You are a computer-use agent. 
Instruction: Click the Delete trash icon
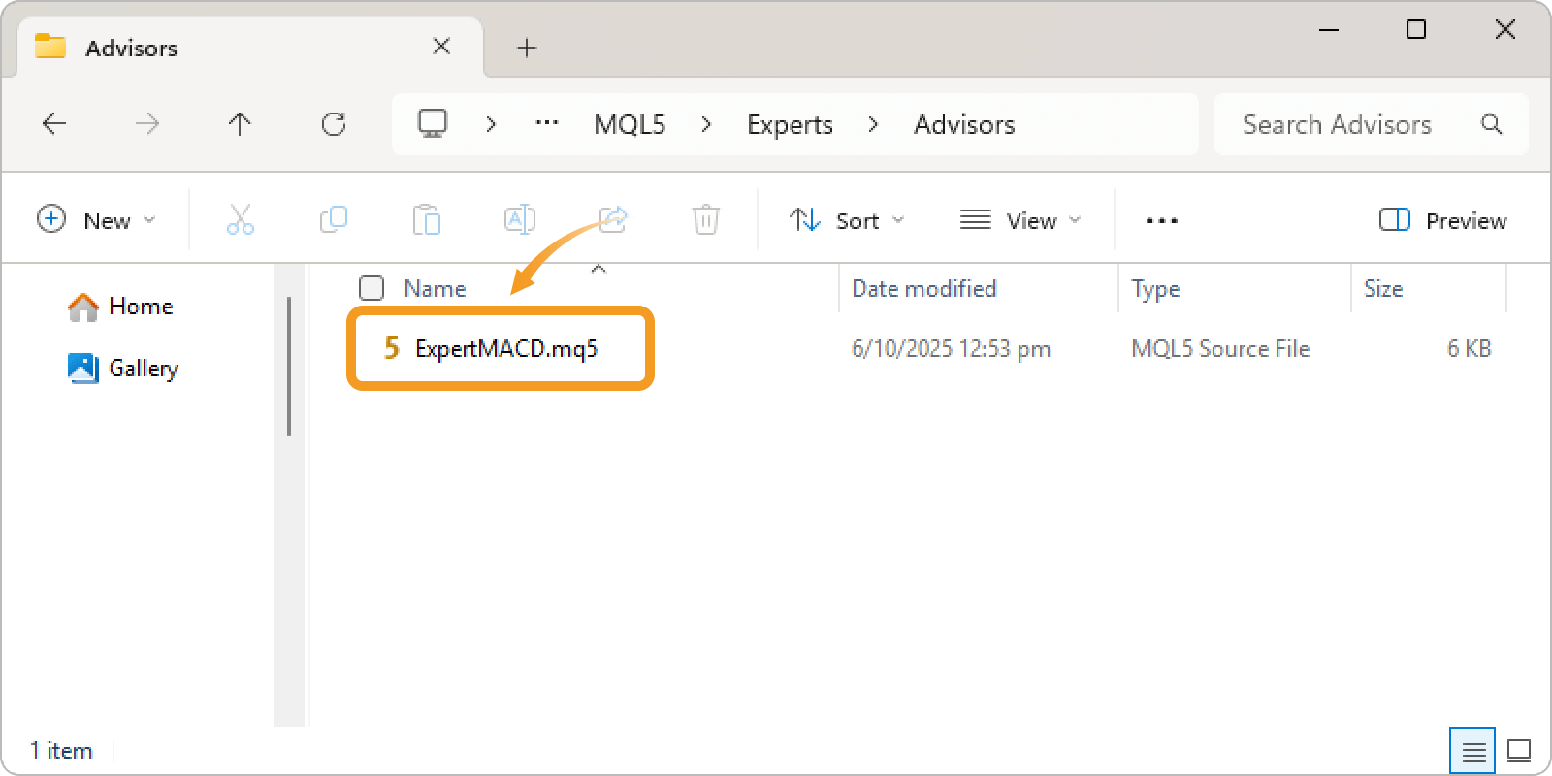pyautogui.click(x=705, y=220)
